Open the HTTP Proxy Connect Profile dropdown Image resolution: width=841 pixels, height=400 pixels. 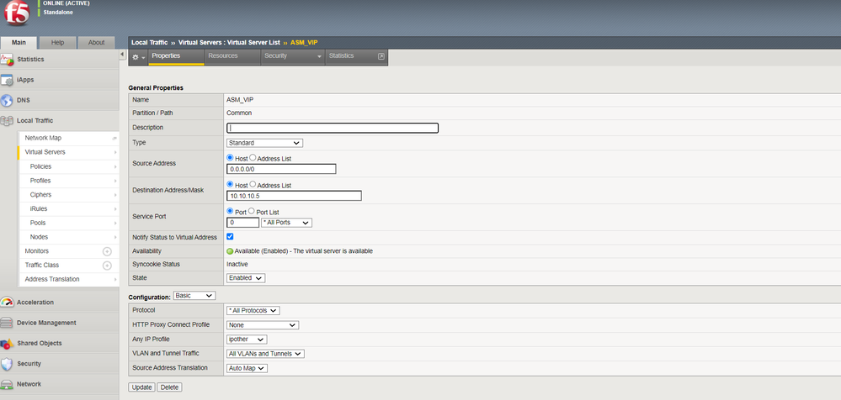coord(263,325)
